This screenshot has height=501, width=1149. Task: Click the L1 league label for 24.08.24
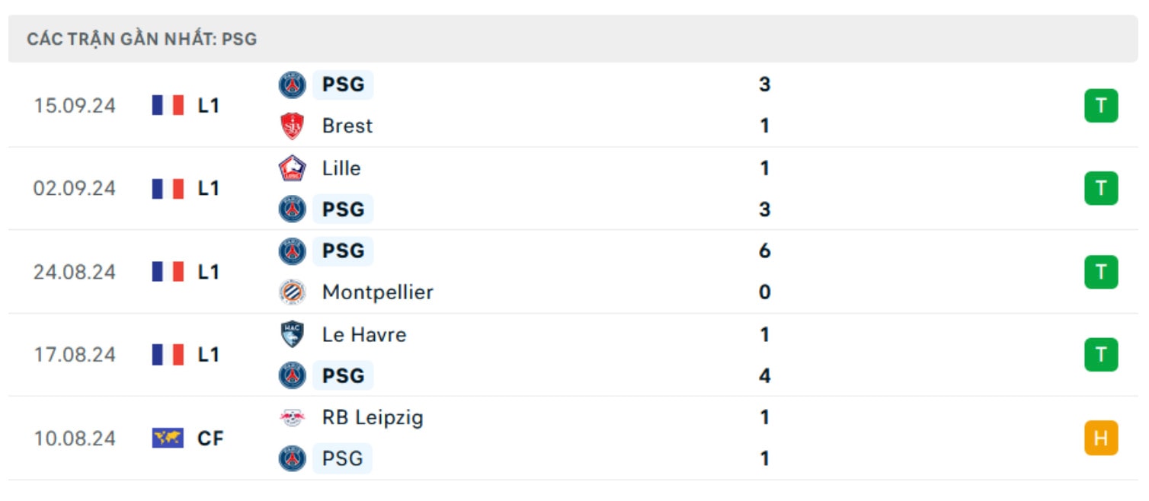pyautogui.click(x=209, y=272)
